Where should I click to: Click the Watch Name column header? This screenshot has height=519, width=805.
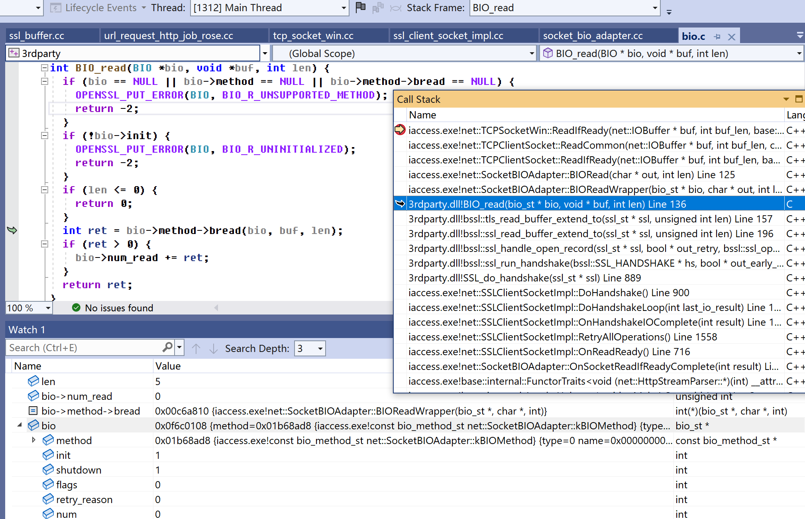[x=83, y=366]
